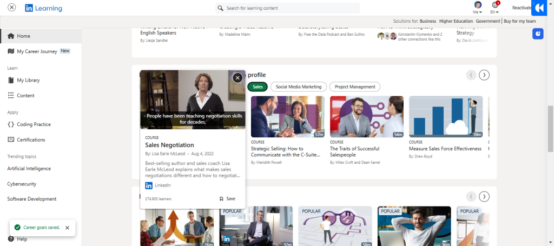This screenshot has width=554, height=246.
Task: Open the popular course with 58m duration
Action: (x=335, y=226)
